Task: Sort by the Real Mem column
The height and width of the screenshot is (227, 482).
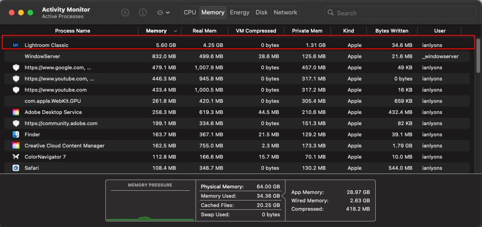Action: (x=205, y=31)
